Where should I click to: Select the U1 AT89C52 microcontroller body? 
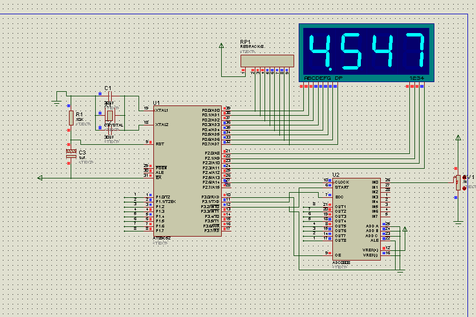coord(188,170)
